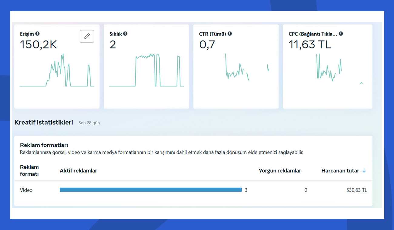This screenshot has width=394, height=230.
Task: Click the info icon next to CTR (Tümü)
Action: pos(230,34)
